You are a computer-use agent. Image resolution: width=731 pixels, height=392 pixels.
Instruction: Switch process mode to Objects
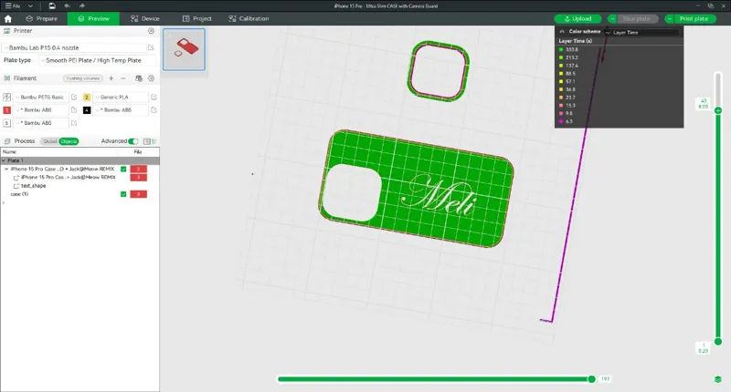(69, 141)
